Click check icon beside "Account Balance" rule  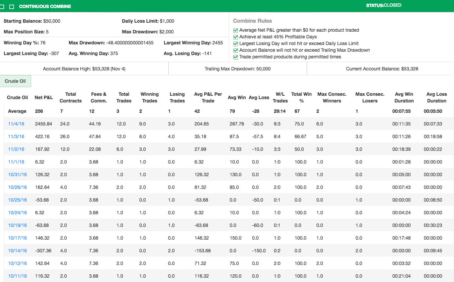(236, 50)
